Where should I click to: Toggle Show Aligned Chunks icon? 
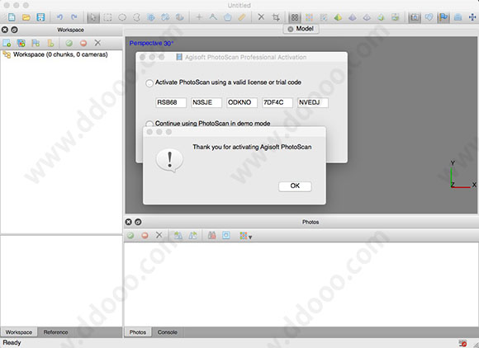(x=458, y=17)
